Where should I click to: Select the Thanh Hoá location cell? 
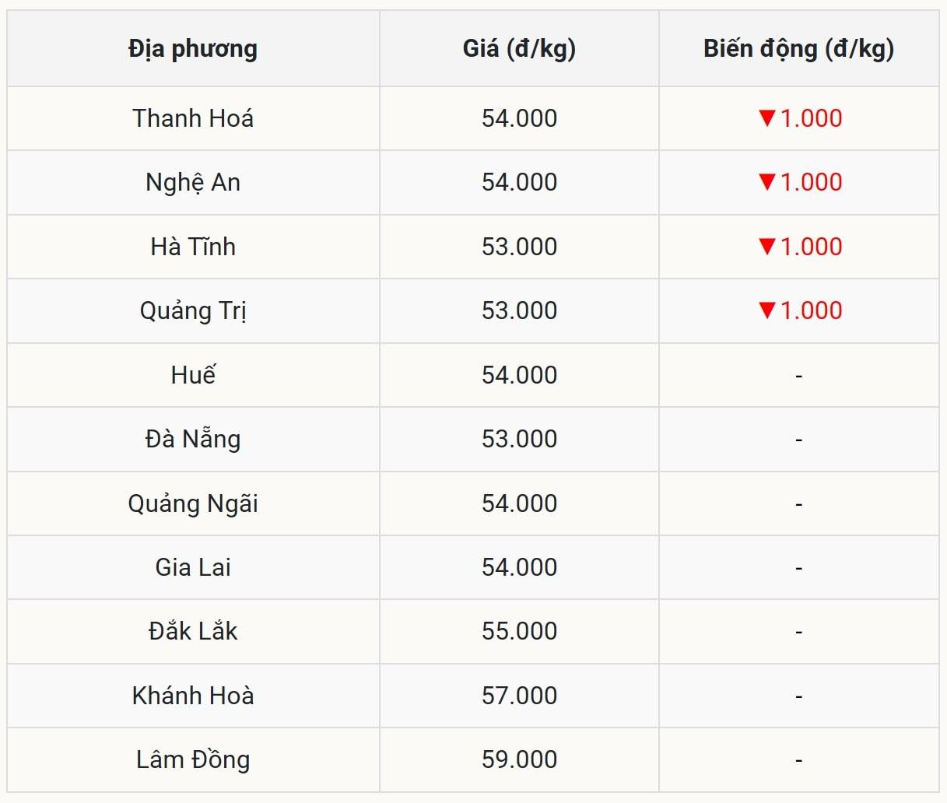coord(193,118)
